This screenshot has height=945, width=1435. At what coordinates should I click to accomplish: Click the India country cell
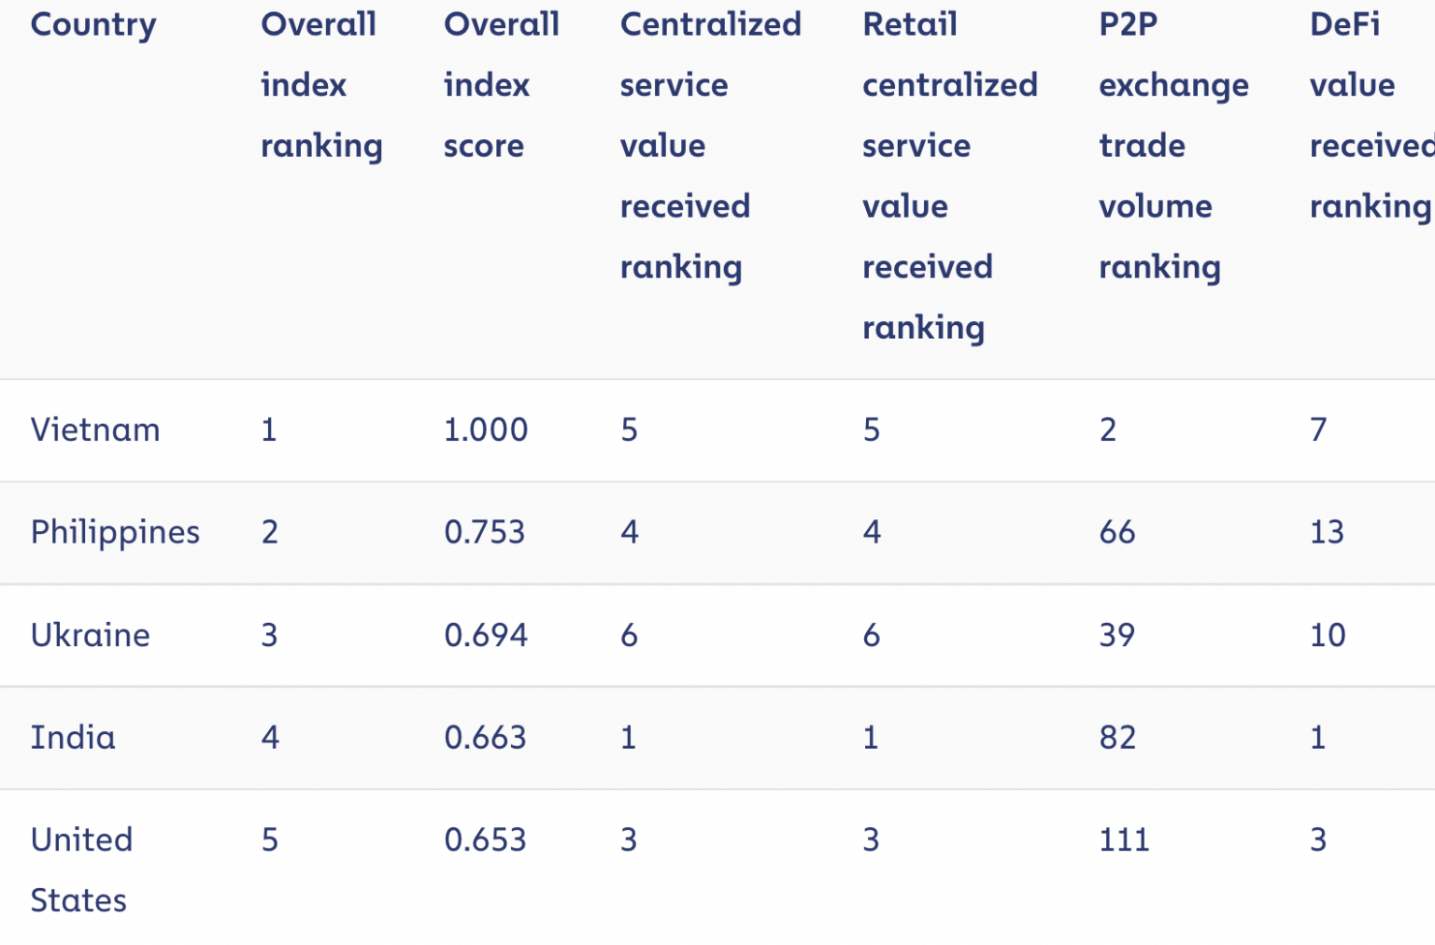(x=73, y=738)
